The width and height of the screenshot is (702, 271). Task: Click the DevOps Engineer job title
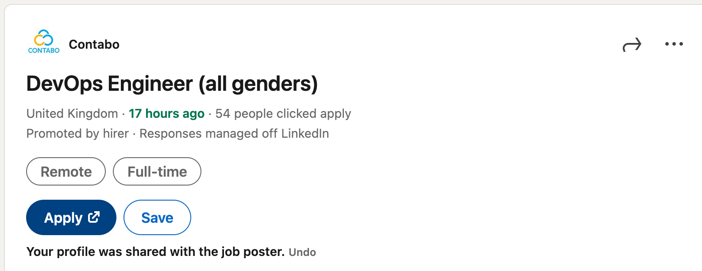(x=109, y=84)
